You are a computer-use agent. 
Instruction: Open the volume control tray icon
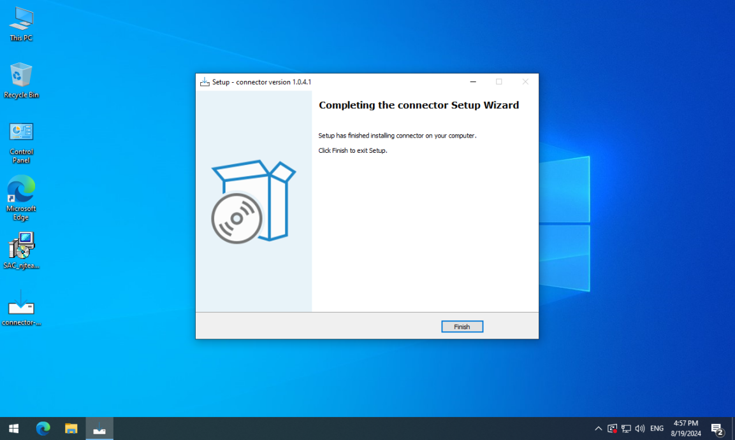coord(639,429)
